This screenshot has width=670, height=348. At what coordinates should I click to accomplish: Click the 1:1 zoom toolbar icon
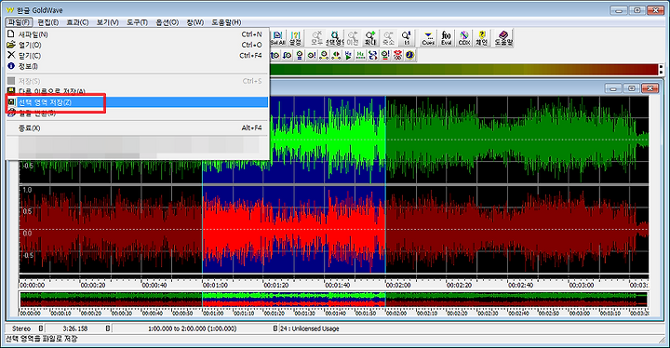[x=407, y=38]
